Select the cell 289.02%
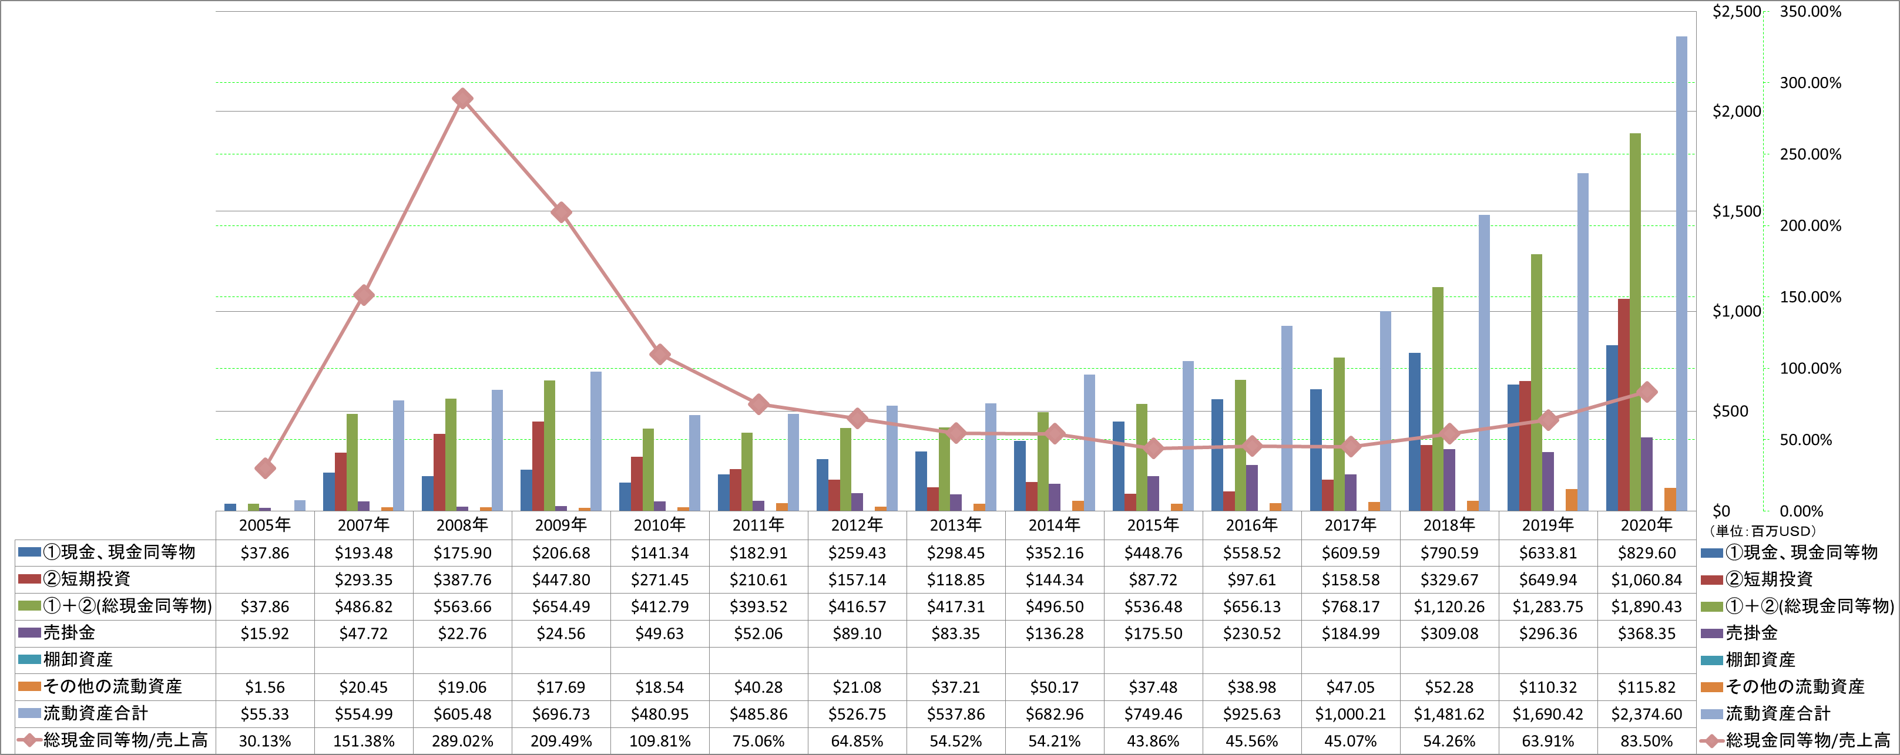This screenshot has height=755, width=1900. point(462,741)
